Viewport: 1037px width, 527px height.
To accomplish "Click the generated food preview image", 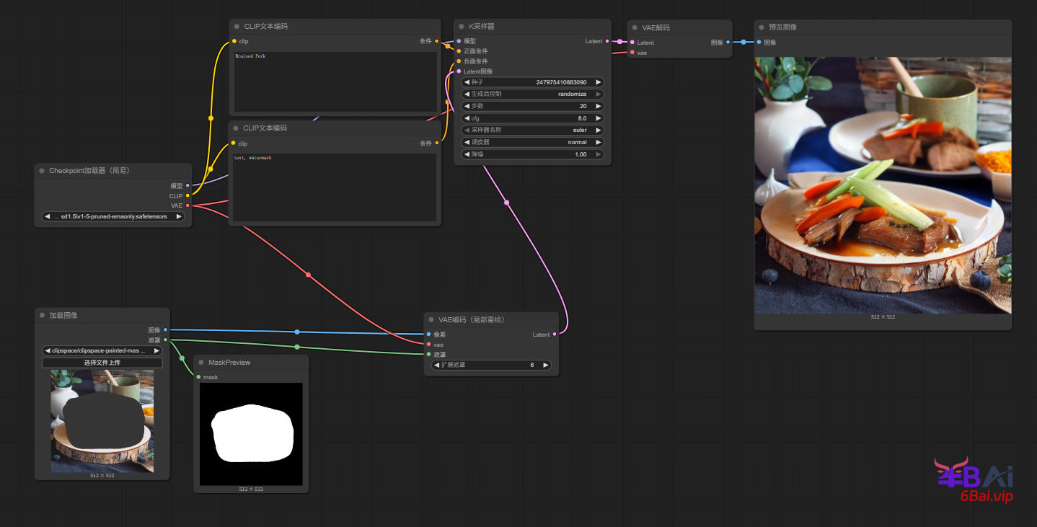I will tap(882, 185).
